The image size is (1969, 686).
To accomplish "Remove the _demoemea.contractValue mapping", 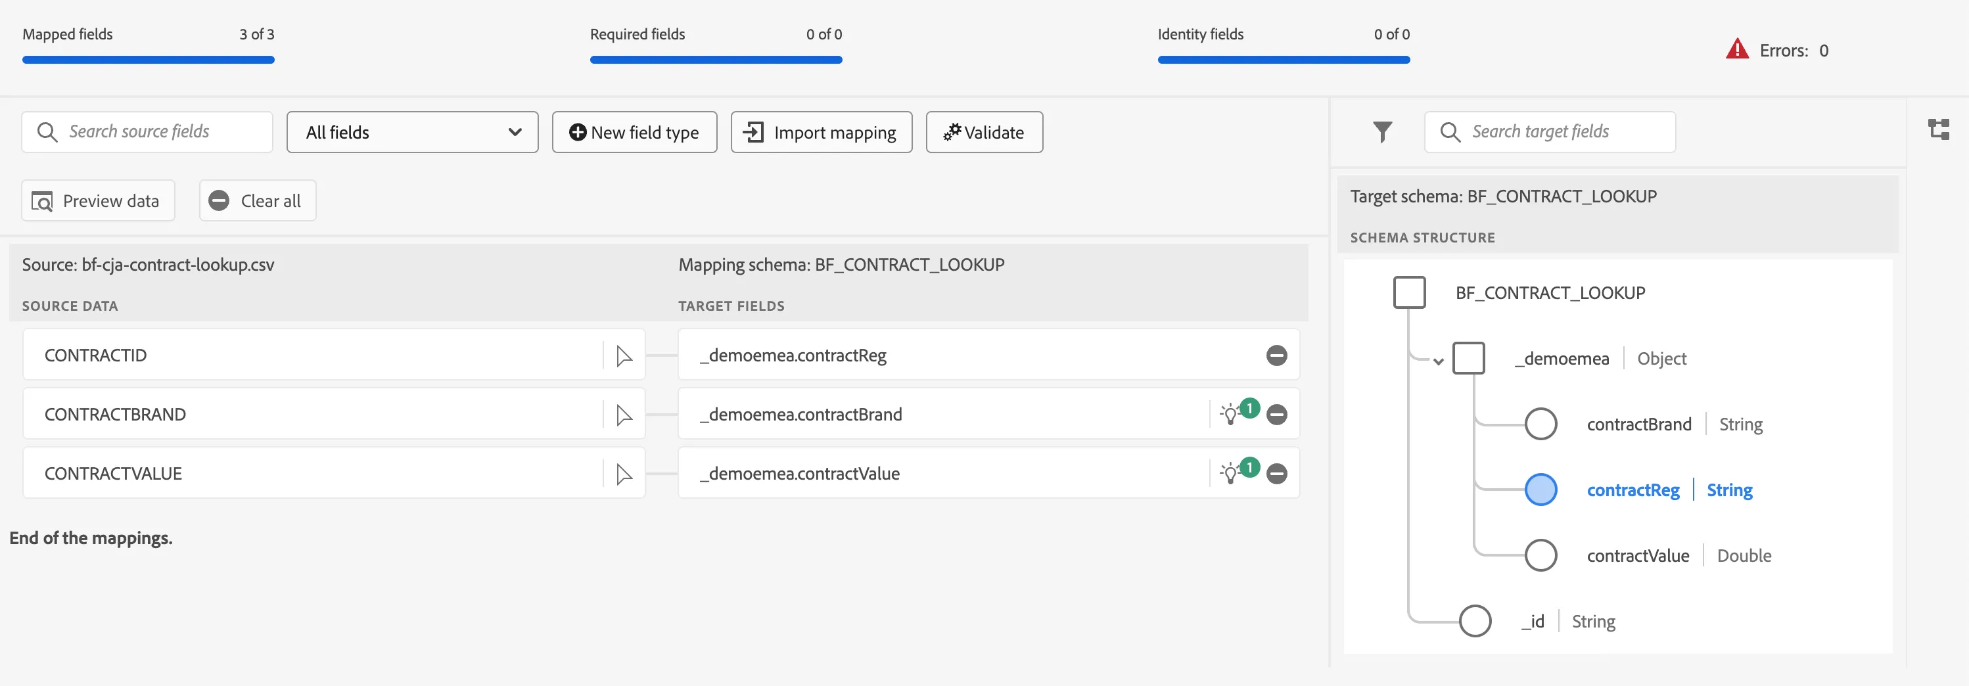I will pyautogui.click(x=1276, y=474).
